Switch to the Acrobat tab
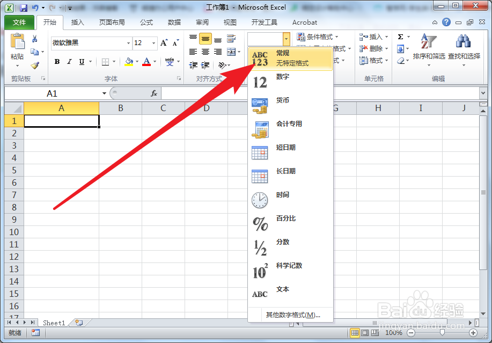492x343 pixels. pyautogui.click(x=304, y=23)
